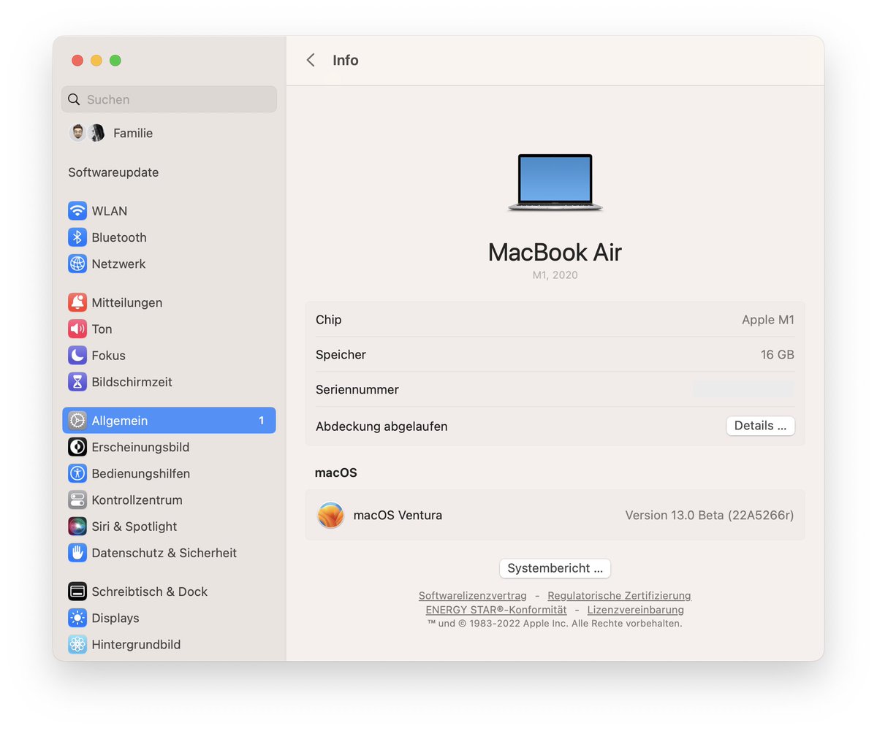Click the M1, 2020 subtitle text
Screen dimensions: 877x731
555,275
